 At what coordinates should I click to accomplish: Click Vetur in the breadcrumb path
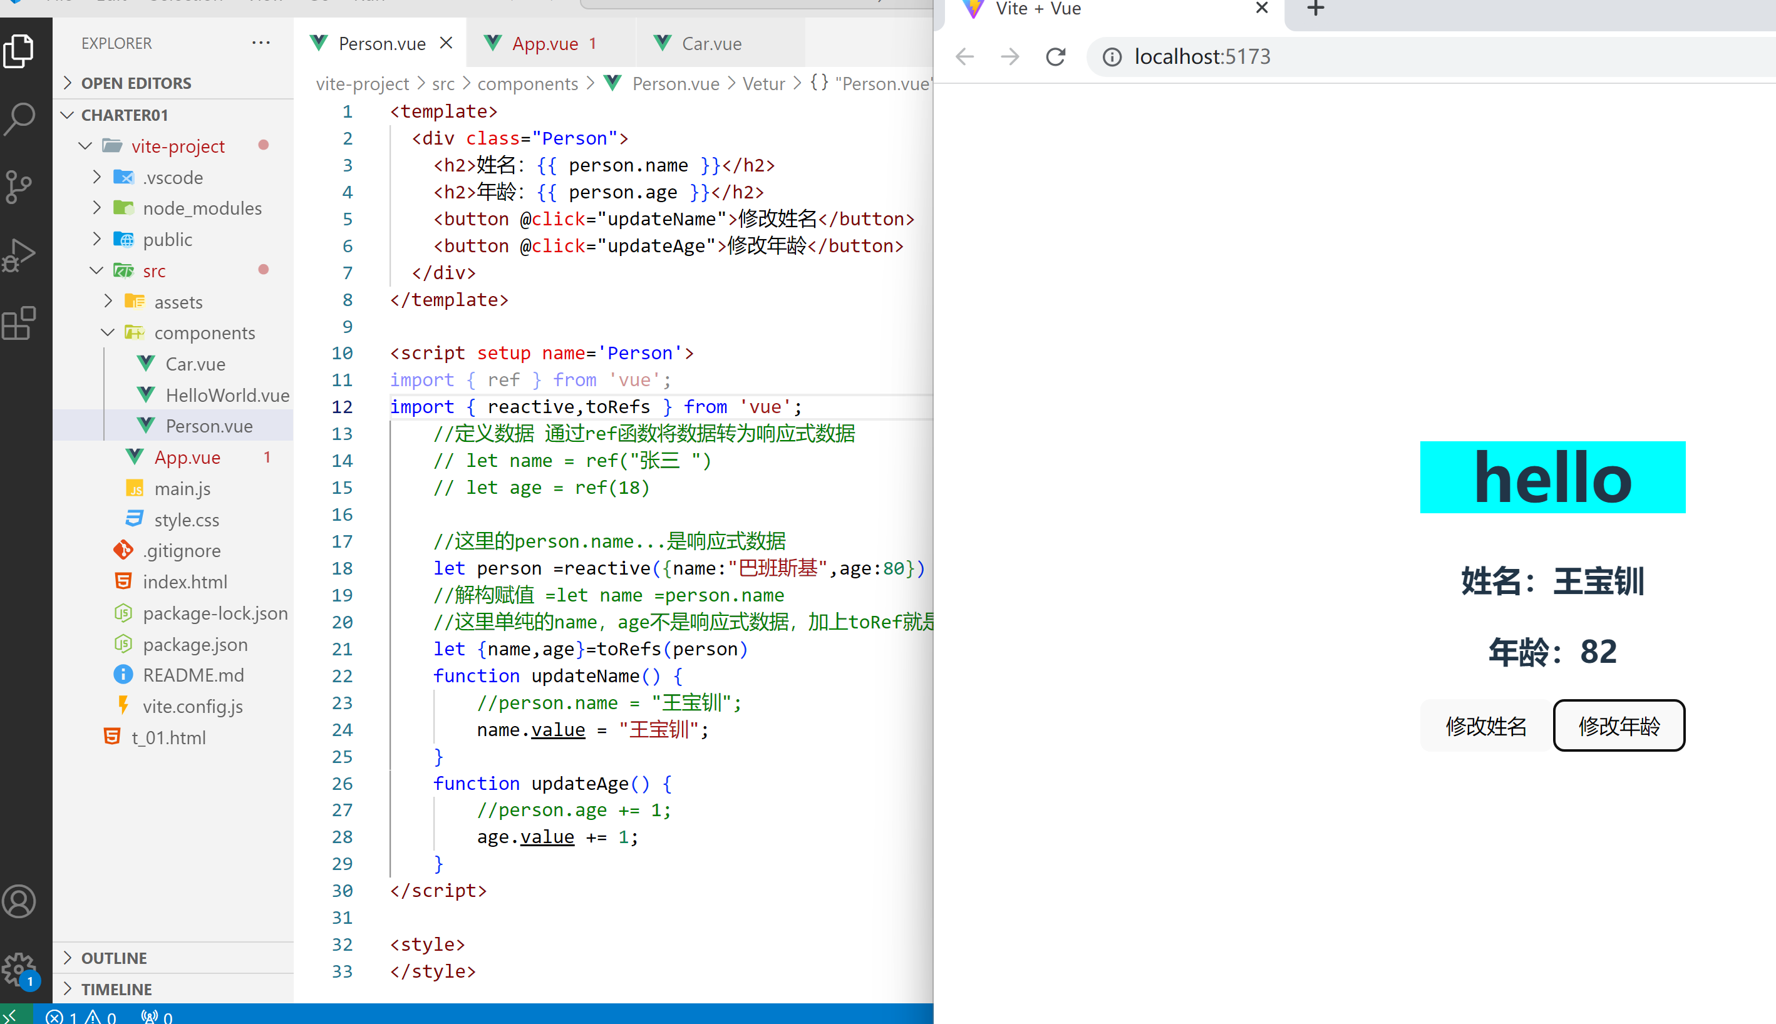(763, 83)
